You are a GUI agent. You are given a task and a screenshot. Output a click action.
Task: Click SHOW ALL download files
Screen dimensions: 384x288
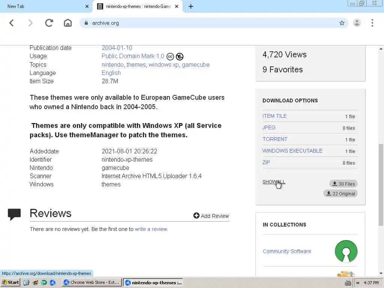274,182
